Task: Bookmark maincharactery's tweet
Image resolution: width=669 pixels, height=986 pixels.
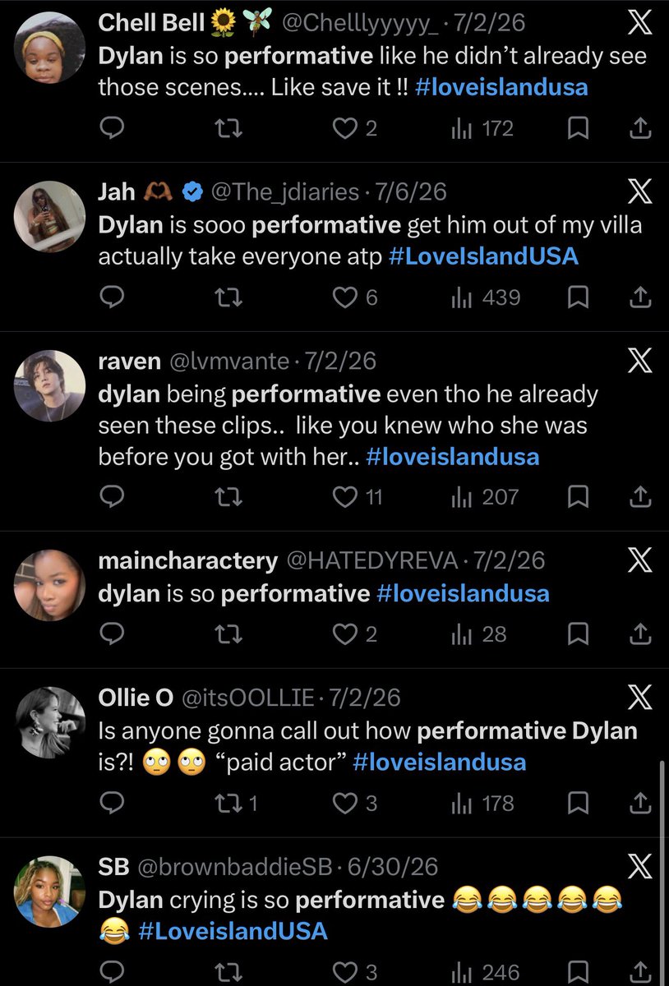Action: point(579,634)
